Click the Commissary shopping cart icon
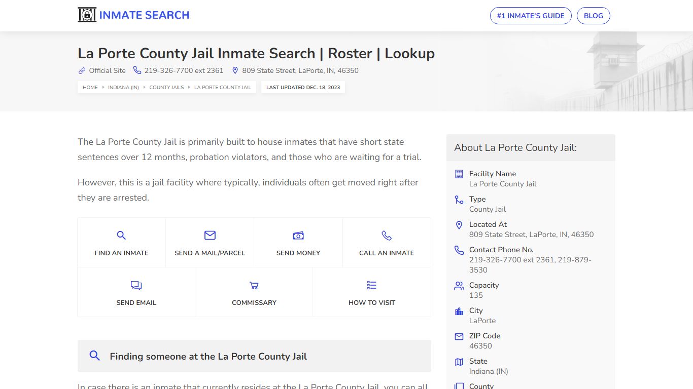The width and height of the screenshot is (693, 389). [x=254, y=285]
